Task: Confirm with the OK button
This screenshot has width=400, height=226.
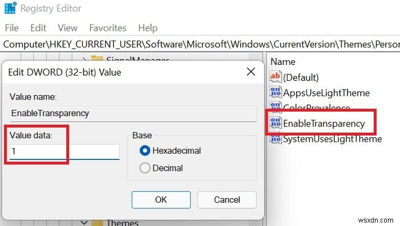Action: coord(161,200)
